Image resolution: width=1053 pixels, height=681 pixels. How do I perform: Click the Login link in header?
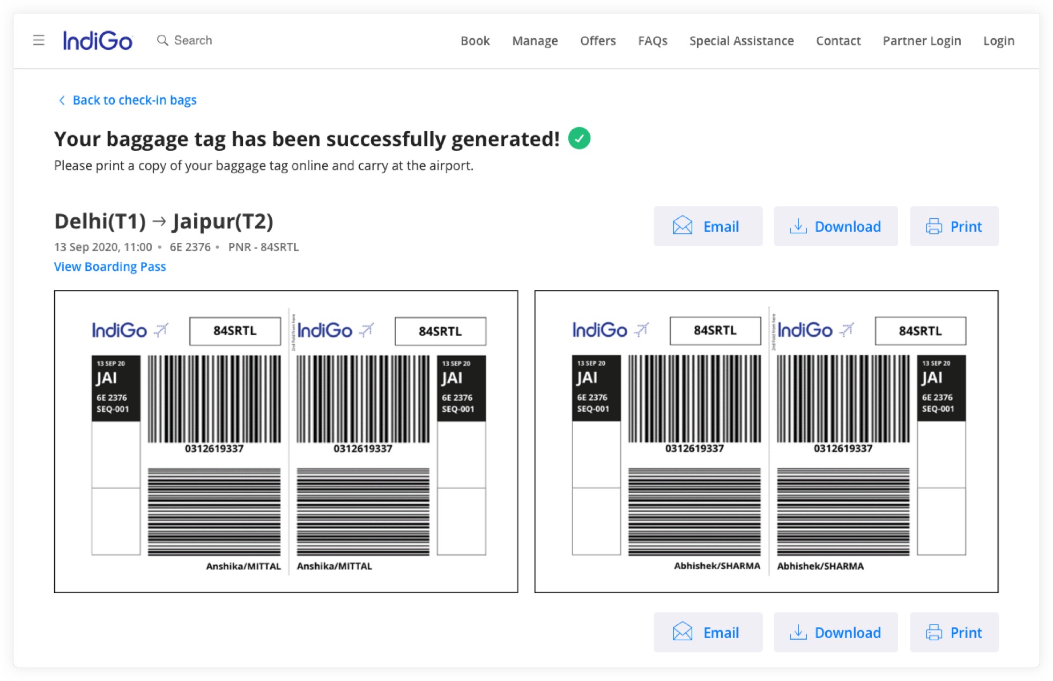click(998, 41)
